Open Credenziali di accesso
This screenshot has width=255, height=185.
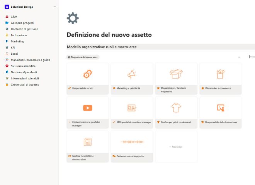pyautogui.click(x=25, y=84)
